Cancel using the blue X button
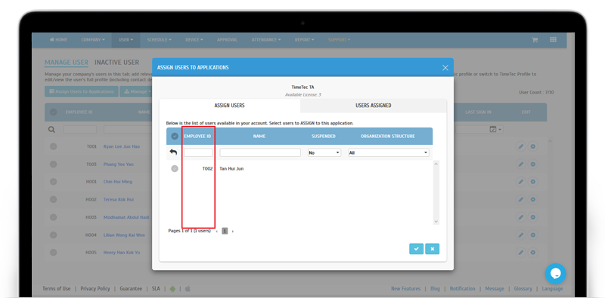 point(432,249)
